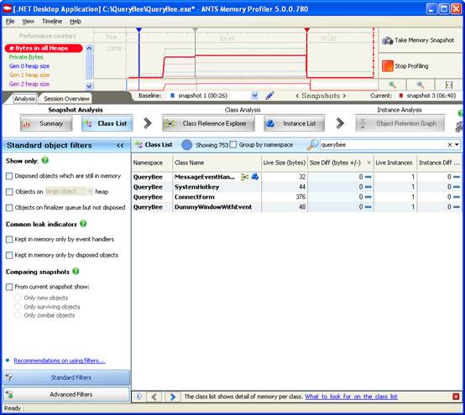Click the Standard Filters button
The image size is (465, 415).
coord(66,377)
